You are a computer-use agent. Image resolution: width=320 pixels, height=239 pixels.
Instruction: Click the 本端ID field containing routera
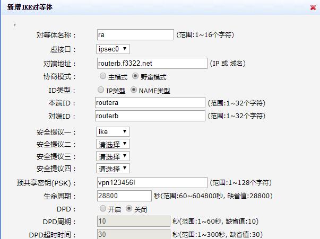pyautogui.click(x=150, y=102)
